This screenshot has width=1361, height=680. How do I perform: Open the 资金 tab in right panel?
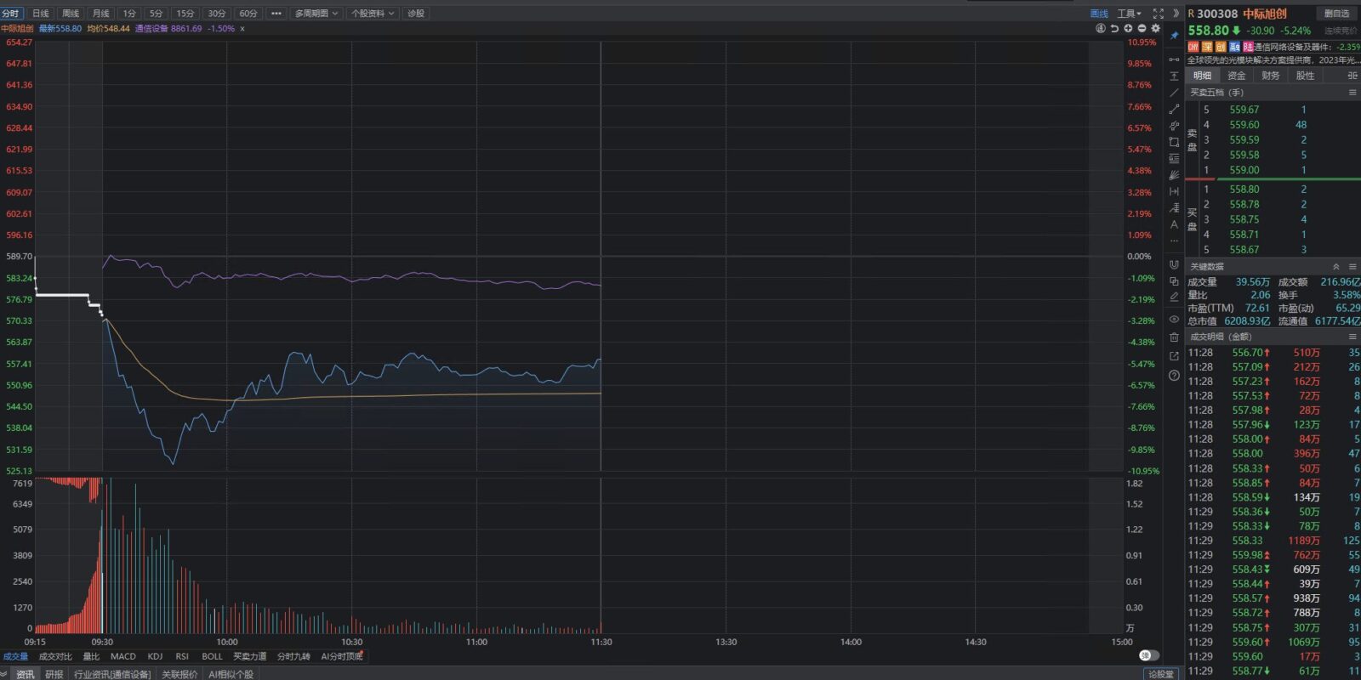coord(1236,76)
